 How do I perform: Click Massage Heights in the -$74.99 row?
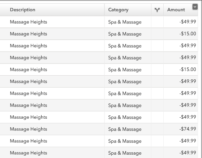28,129
